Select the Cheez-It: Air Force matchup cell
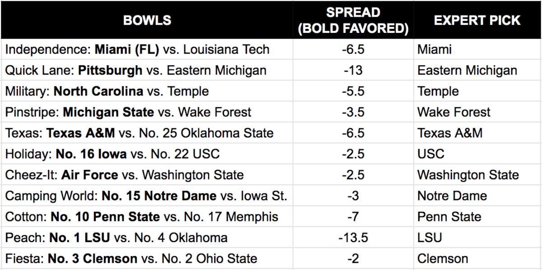 pos(124,175)
